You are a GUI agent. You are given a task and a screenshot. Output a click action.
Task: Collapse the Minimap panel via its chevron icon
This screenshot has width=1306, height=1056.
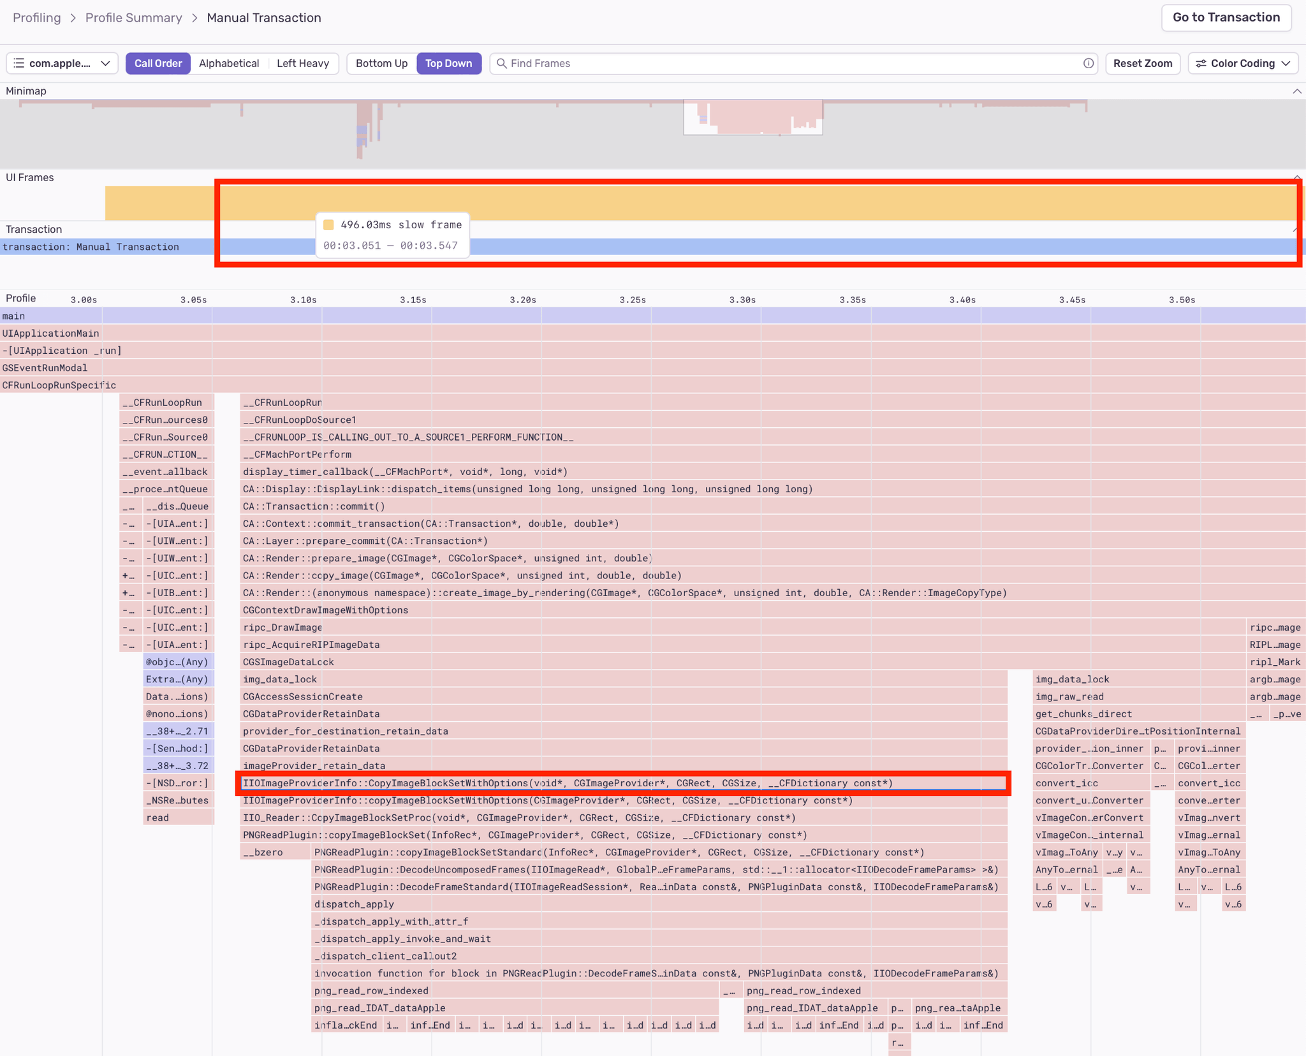tap(1298, 91)
